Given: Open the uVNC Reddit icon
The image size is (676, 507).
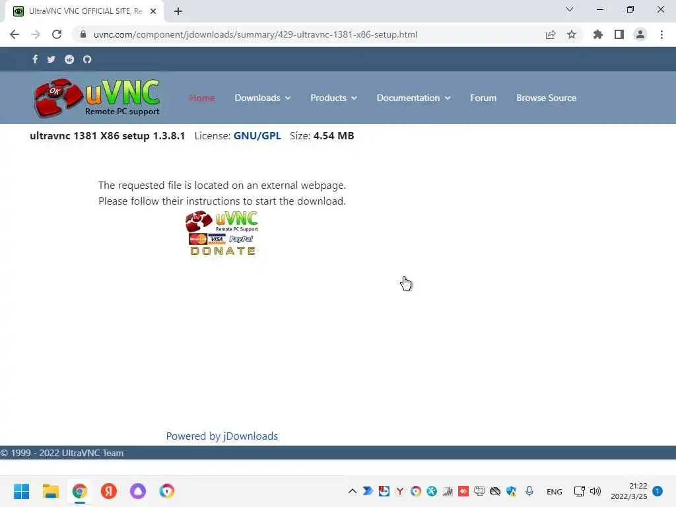Looking at the screenshot, I should [69, 59].
